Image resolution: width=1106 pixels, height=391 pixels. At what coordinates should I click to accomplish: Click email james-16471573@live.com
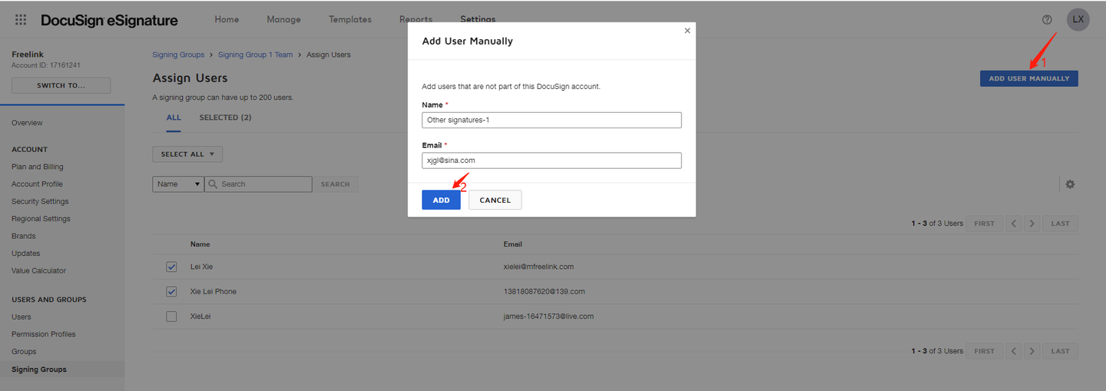tap(548, 316)
